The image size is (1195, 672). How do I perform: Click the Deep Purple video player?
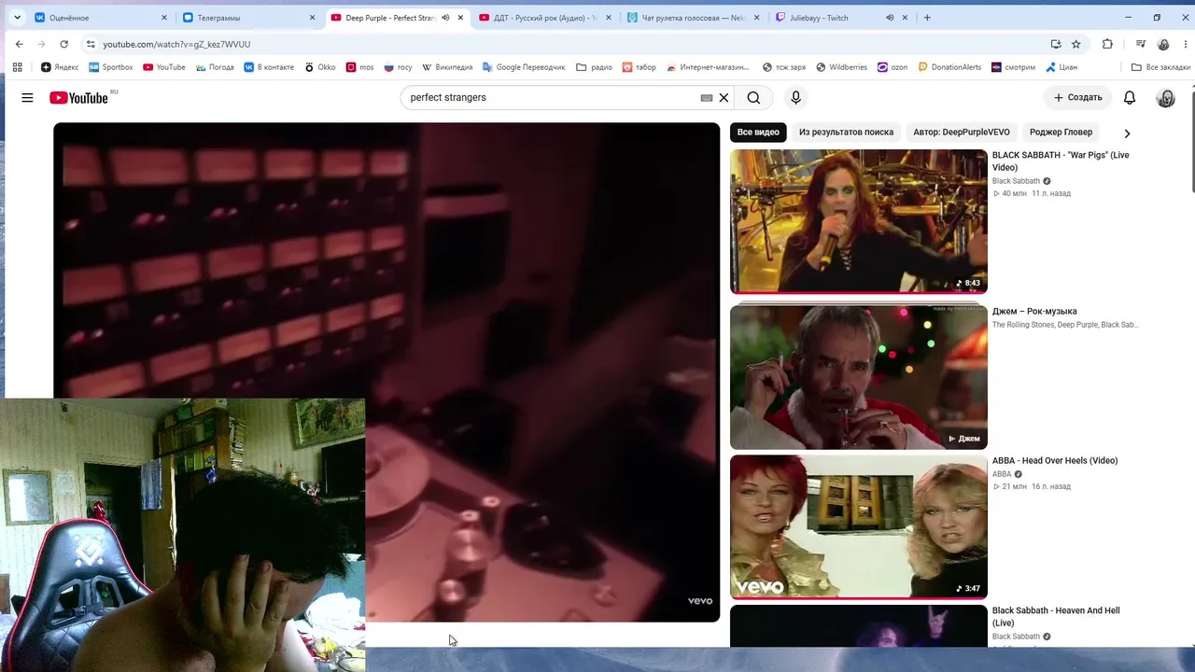(387, 371)
